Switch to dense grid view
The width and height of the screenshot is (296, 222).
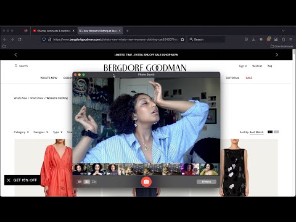tap(276, 132)
